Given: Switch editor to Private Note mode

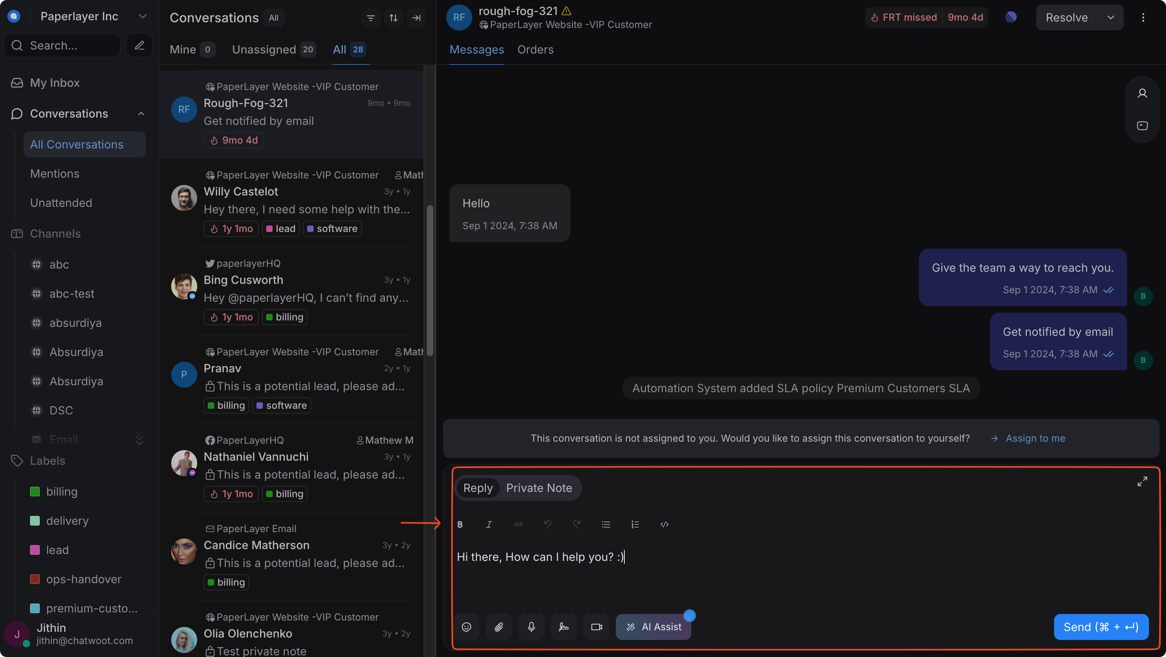Looking at the screenshot, I should coord(539,488).
